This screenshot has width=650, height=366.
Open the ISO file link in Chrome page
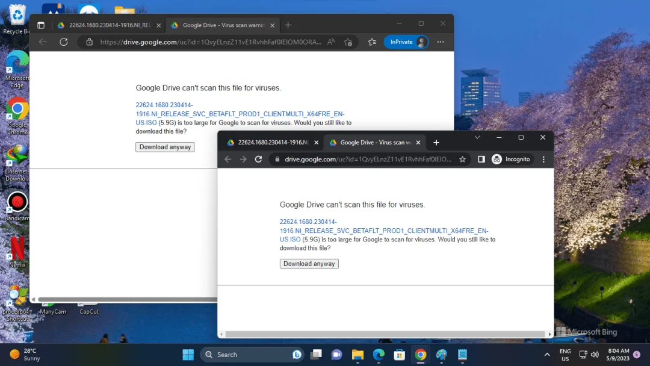[x=384, y=231]
